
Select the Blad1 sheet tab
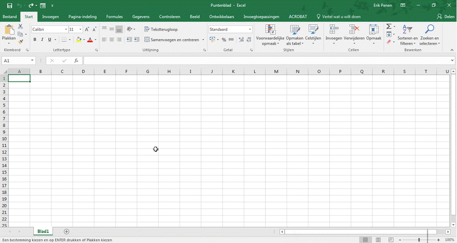pos(43,231)
